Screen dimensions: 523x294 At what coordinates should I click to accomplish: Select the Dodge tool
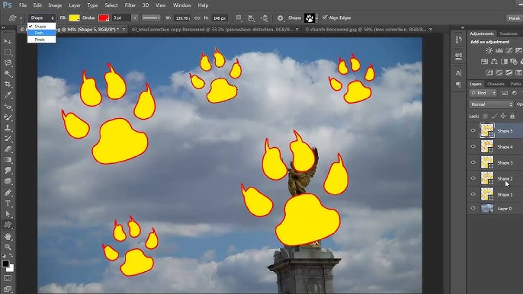tap(8, 181)
